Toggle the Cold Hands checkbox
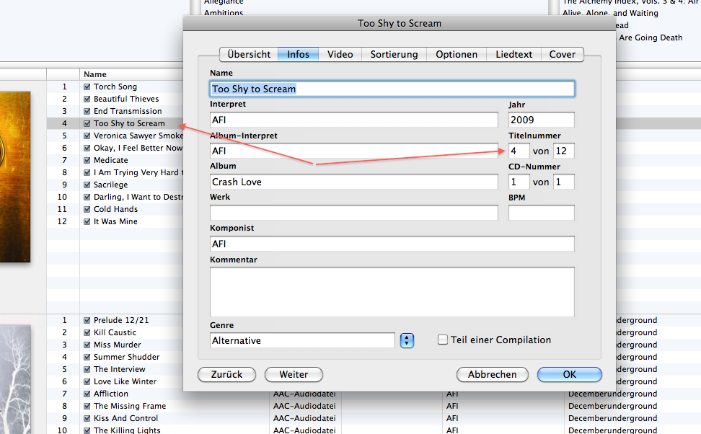The image size is (701, 434). click(87, 209)
